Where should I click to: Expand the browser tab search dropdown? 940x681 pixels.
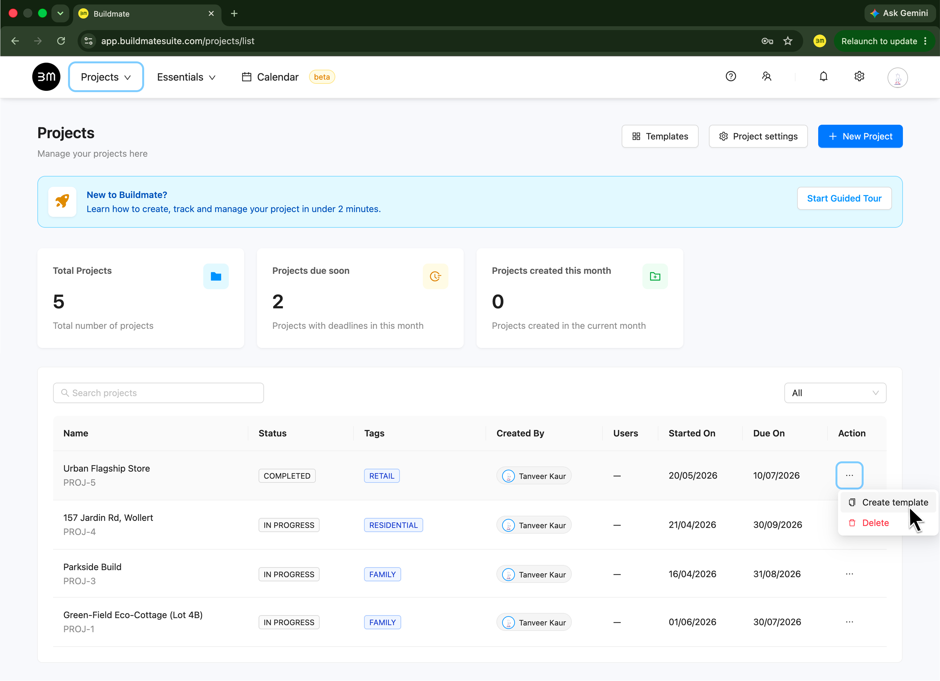point(60,14)
